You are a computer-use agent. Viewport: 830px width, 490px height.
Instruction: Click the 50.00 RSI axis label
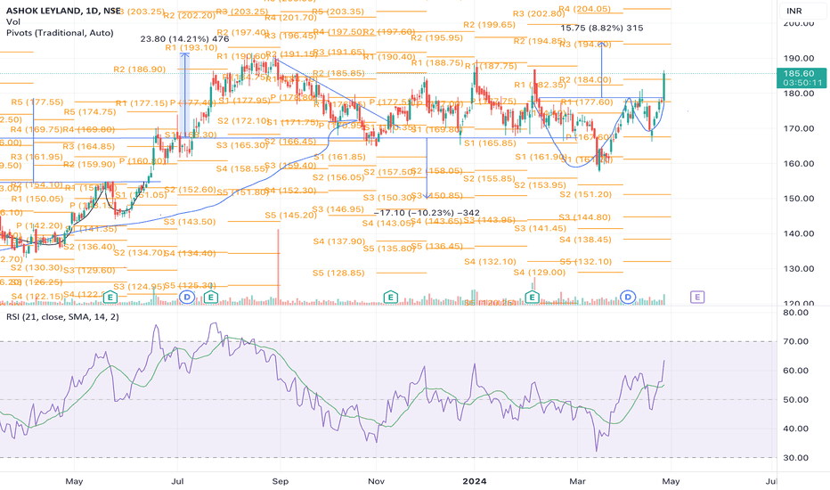[795, 399]
